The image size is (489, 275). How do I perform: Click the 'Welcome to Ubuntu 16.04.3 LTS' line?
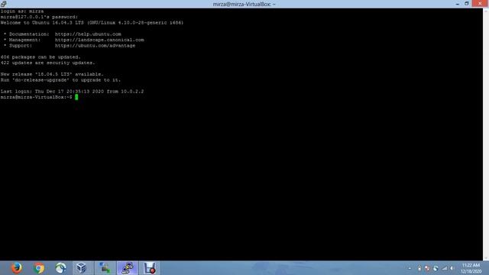point(92,23)
